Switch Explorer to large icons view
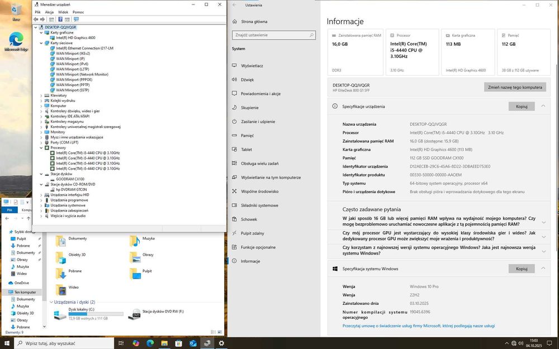The image size is (559, 349). point(220,332)
